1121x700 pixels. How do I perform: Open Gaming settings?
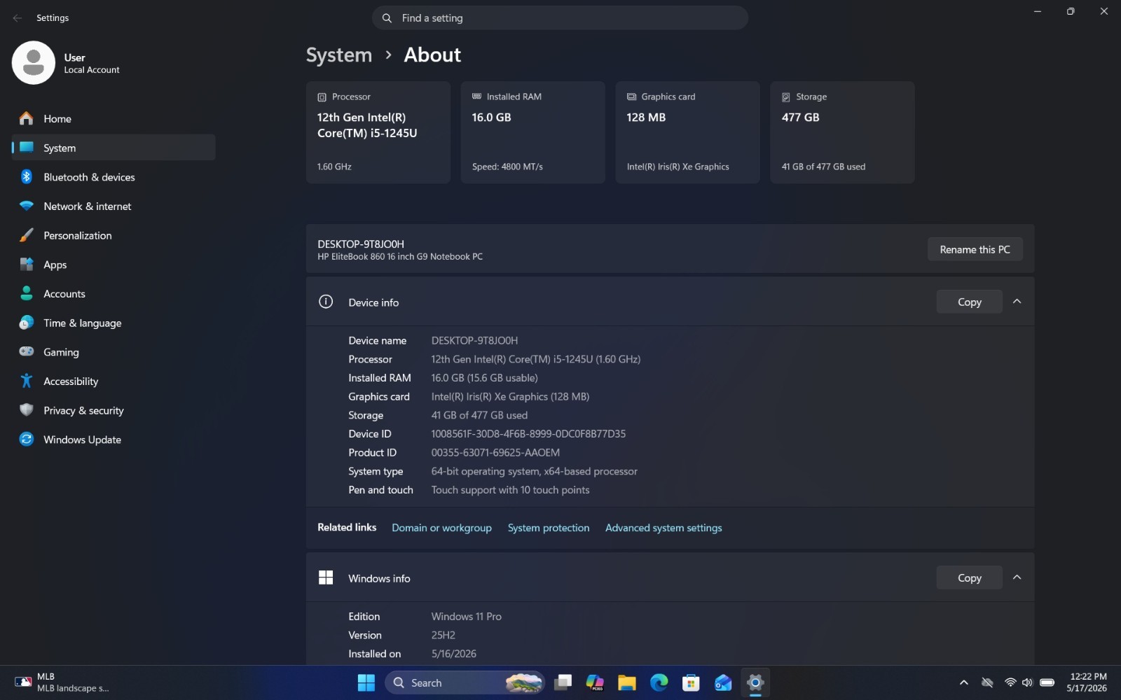click(x=114, y=352)
